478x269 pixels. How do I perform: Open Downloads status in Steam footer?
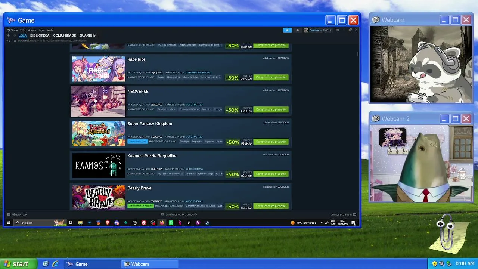[179, 214]
